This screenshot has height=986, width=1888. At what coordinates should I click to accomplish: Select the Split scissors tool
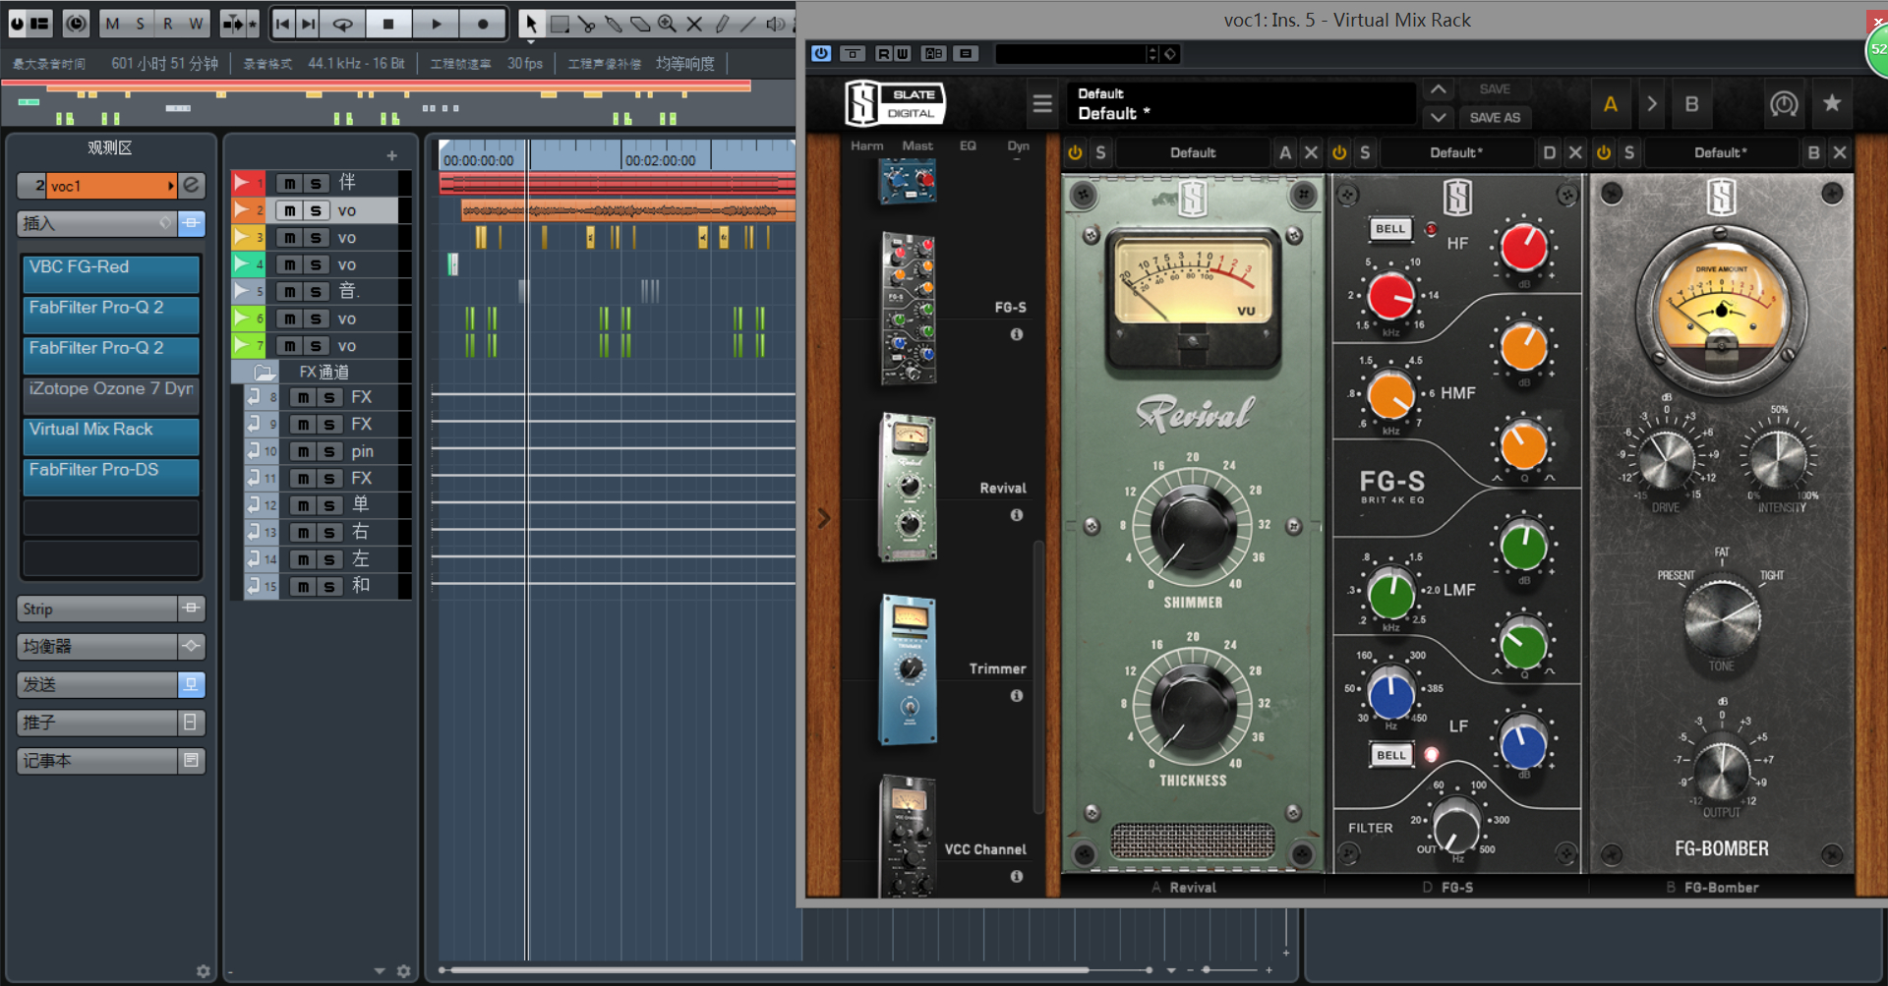pyautogui.click(x=586, y=24)
